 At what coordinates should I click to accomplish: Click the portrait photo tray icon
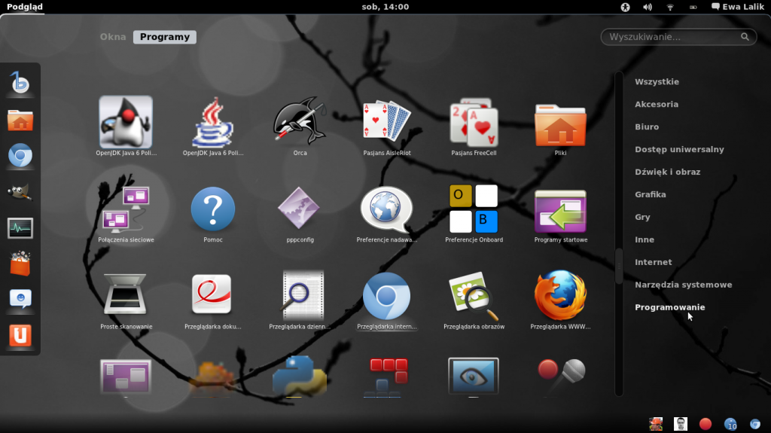click(x=681, y=424)
